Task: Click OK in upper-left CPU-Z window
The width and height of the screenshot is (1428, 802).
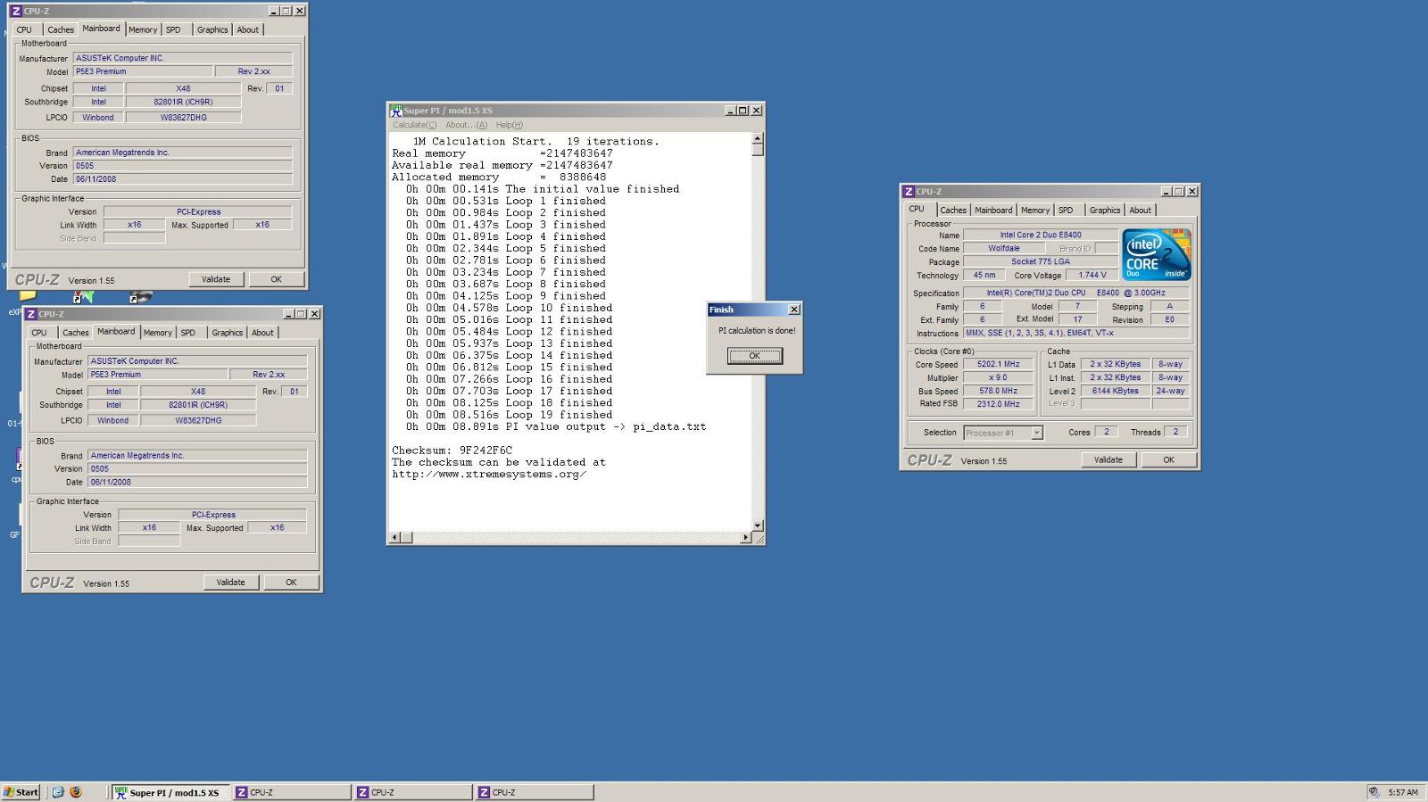Action: [x=276, y=279]
